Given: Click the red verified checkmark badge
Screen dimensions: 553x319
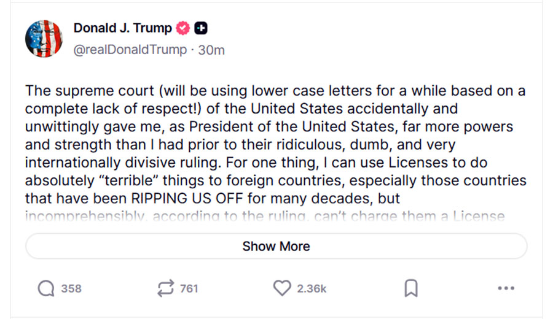Looking at the screenshot, I should (x=183, y=28).
